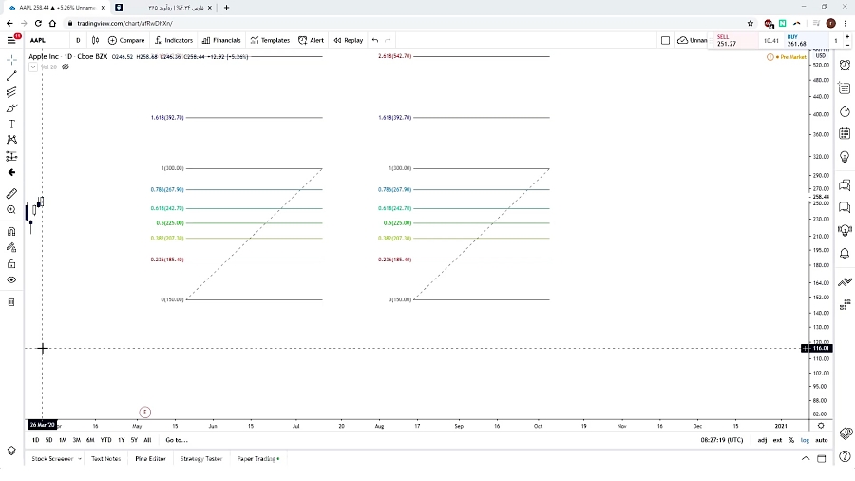Set chart range to YTD

click(x=105, y=440)
